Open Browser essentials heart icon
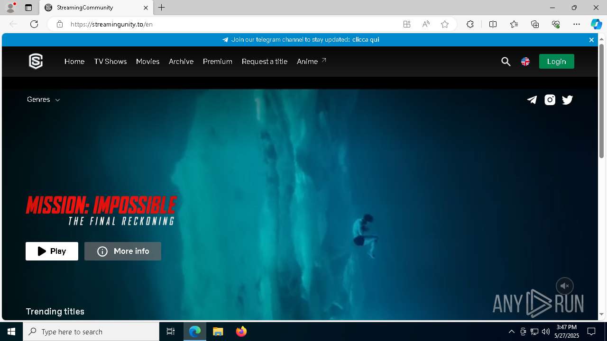Screen dimensions: 607x341 pyautogui.click(x=556, y=24)
